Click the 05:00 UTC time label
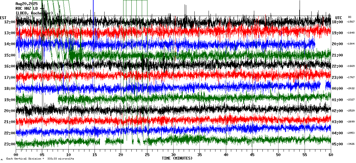The width and height of the screenshot is (356, 163). tap(337, 144)
